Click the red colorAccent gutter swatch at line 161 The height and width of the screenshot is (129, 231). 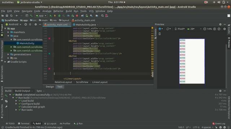[49, 68]
